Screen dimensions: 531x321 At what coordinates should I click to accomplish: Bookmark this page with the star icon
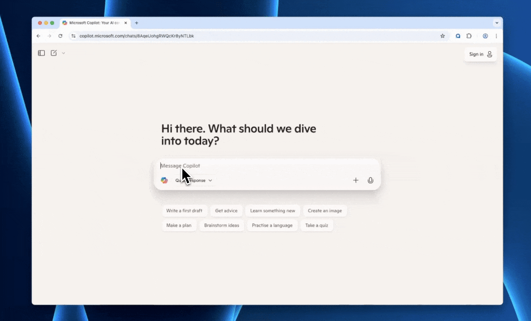(x=442, y=36)
